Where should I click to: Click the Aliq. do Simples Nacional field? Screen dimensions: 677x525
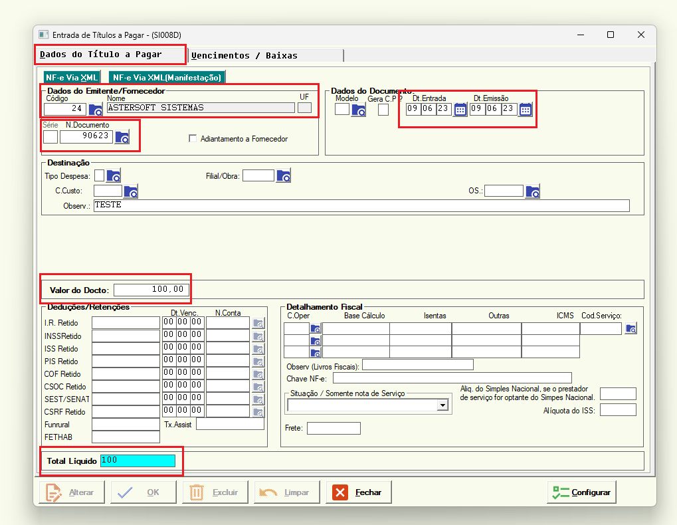coord(619,393)
